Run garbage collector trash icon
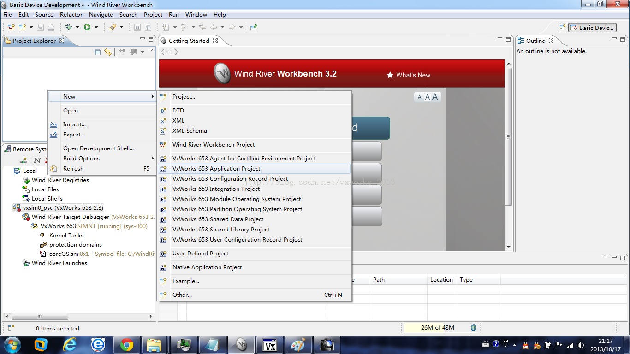This screenshot has height=354, width=630. click(x=474, y=328)
